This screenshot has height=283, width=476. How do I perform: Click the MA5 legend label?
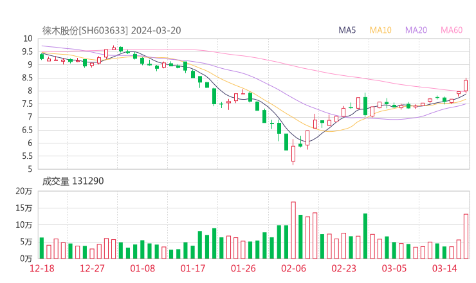347,30
